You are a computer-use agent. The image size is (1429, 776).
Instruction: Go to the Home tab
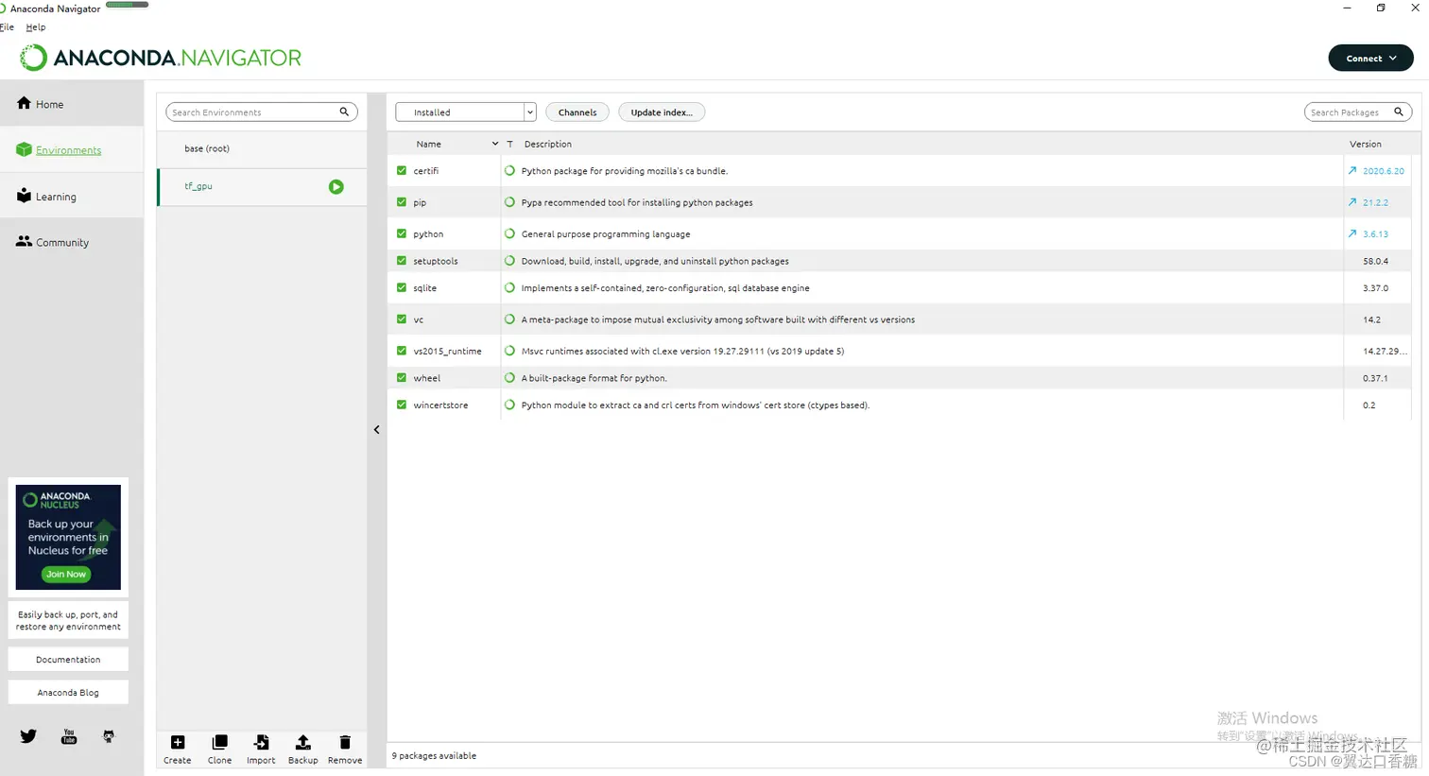(72, 104)
